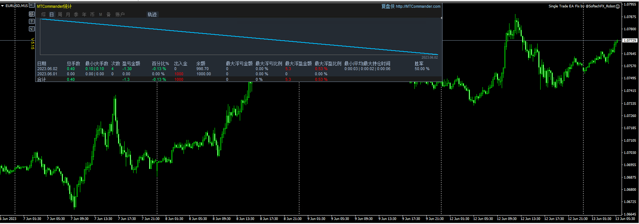Open the 账户 account tab
Image resolution: width=639 pixels, height=224 pixels.
120,14
